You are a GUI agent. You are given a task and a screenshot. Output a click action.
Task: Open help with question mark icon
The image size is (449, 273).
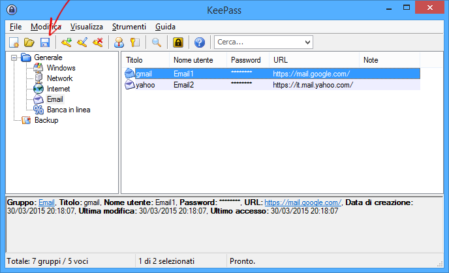click(200, 42)
